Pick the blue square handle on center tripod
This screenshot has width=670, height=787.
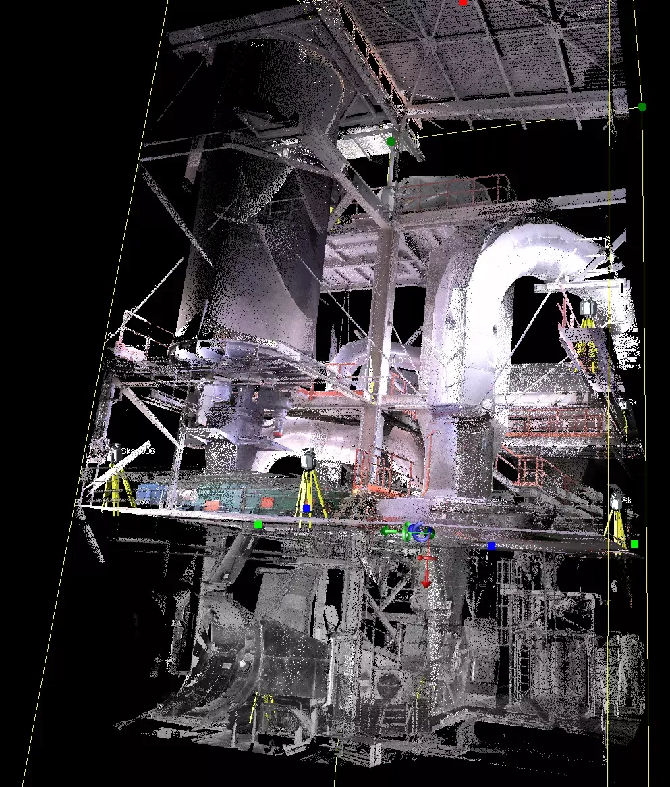pyautogui.click(x=306, y=508)
